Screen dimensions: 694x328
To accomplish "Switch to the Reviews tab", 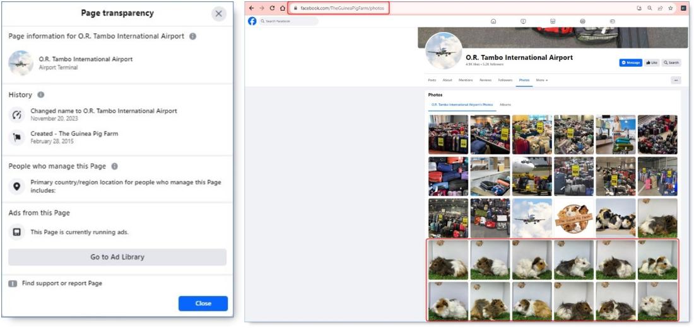I will tap(486, 81).
